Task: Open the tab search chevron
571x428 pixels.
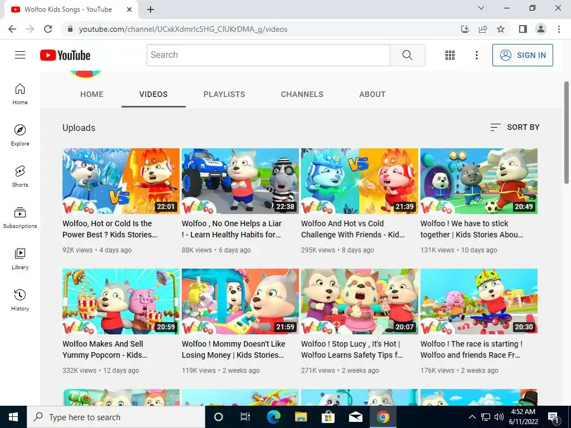Action: click(x=481, y=8)
